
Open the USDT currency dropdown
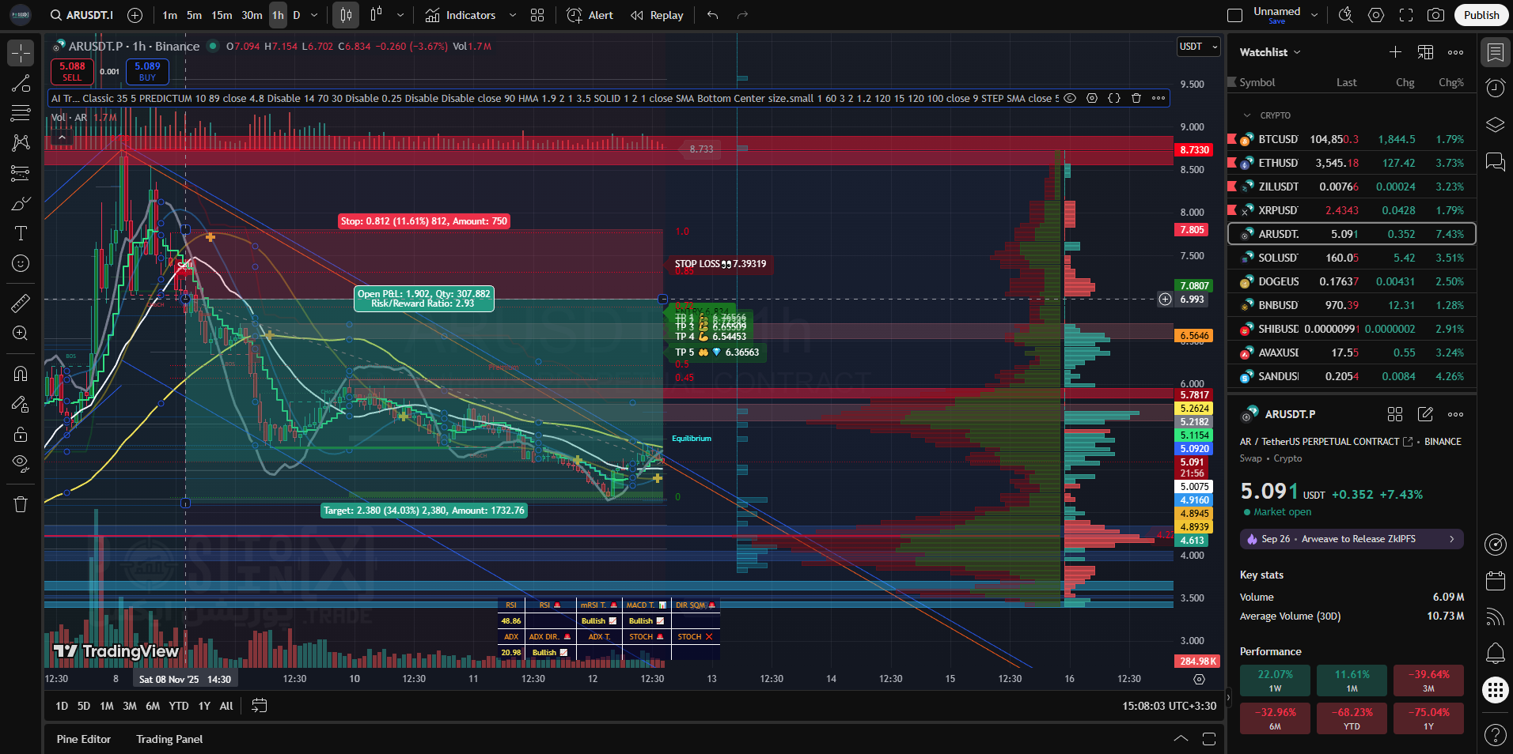click(x=1198, y=47)
